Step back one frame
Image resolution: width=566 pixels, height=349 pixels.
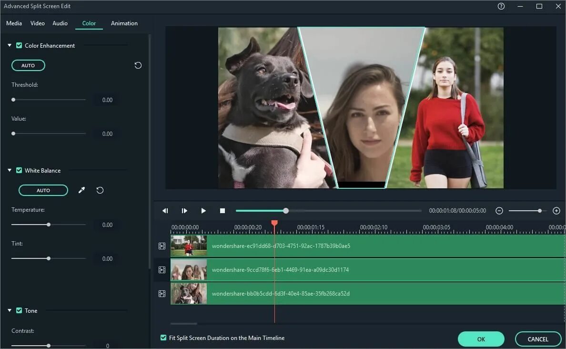165,211
